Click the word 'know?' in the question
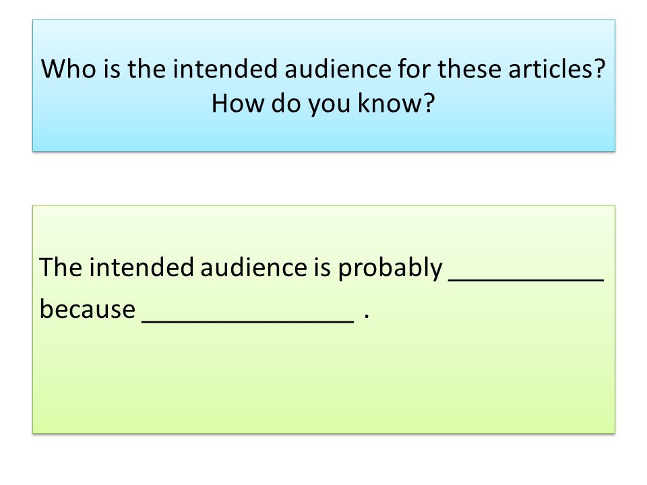Viewport: 647px width, 485px height. 396,103
